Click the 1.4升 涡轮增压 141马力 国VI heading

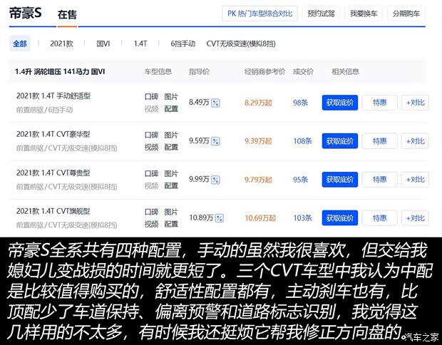click(60, 71)
